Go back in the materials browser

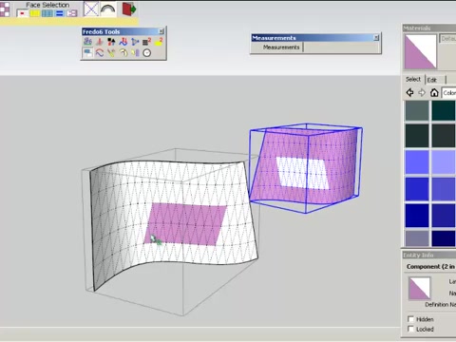tap(409, 92)
